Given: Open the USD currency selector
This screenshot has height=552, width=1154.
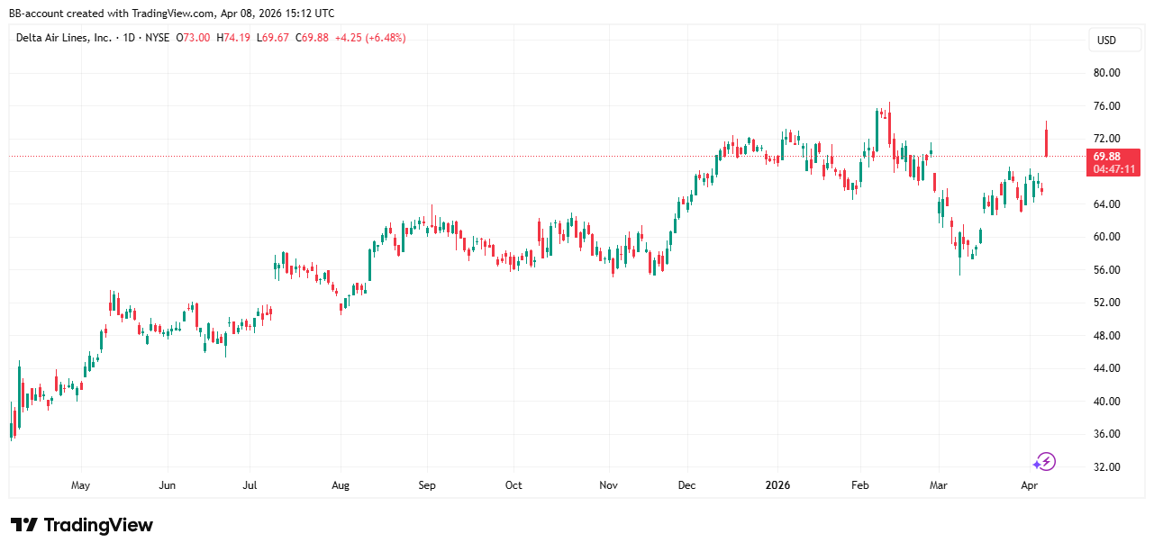Looking at the screenshot, I should pos(1104,41).
